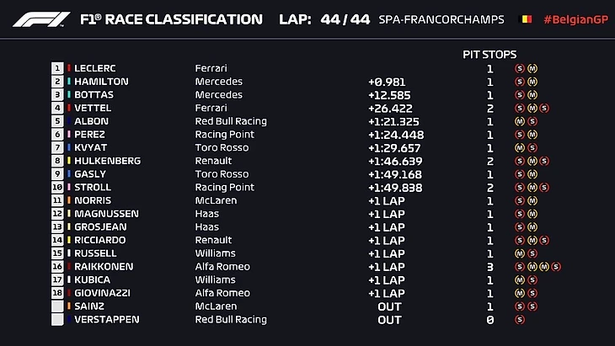Click position number 1 box

pyautogui.click(x=58, y=68)
